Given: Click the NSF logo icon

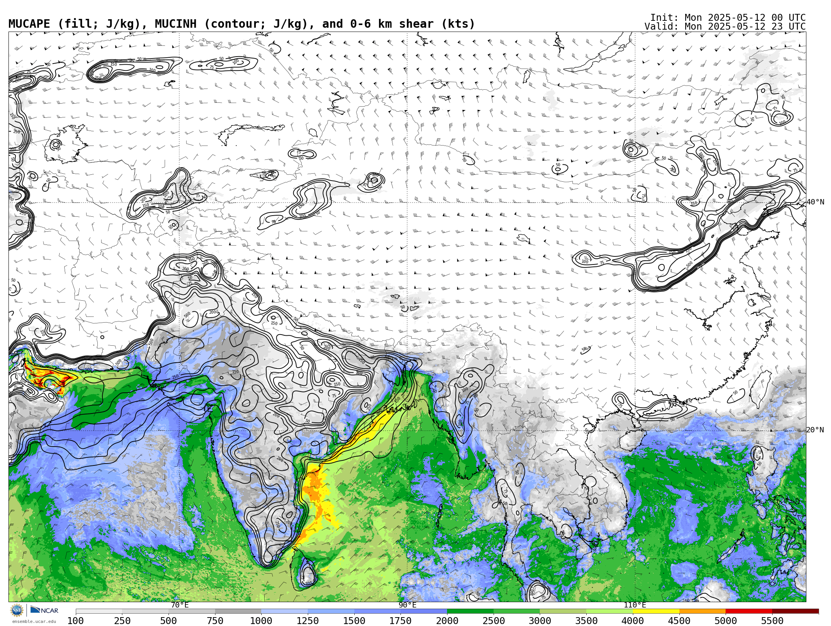Looking at the screenshot, I should (17, 610).
